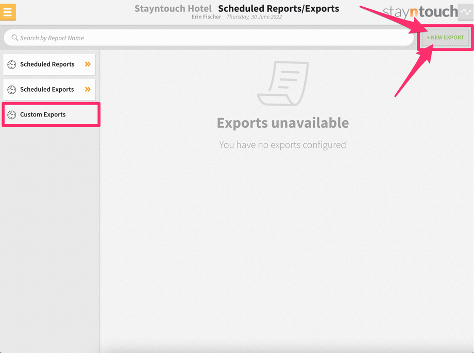Click the clock icon beside Custom Exports
This screenshot has height=353, width=474.
12,114
